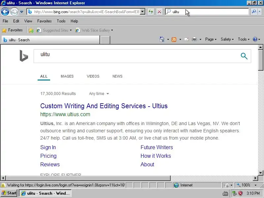This screenshot has height=198, width=264.
Task: Expand the Home button dropdown arrow
Action: coord(168,39)
